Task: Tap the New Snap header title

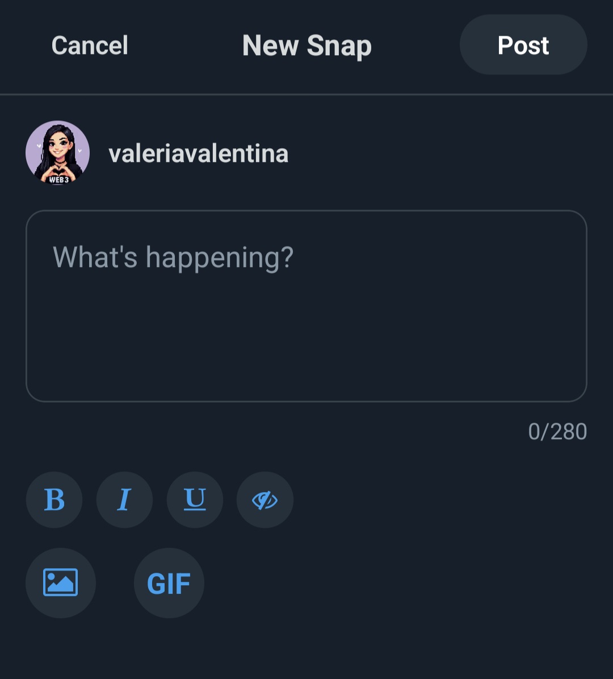Action: 306,45
